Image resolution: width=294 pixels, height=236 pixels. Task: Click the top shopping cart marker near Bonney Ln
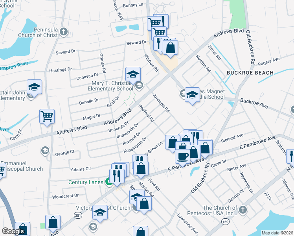(154, 23)
